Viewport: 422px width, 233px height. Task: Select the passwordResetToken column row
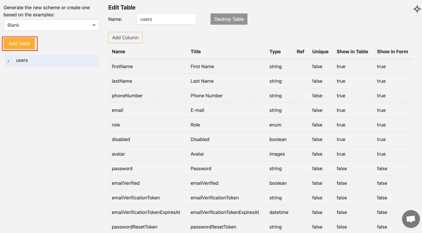pos(135,227)
